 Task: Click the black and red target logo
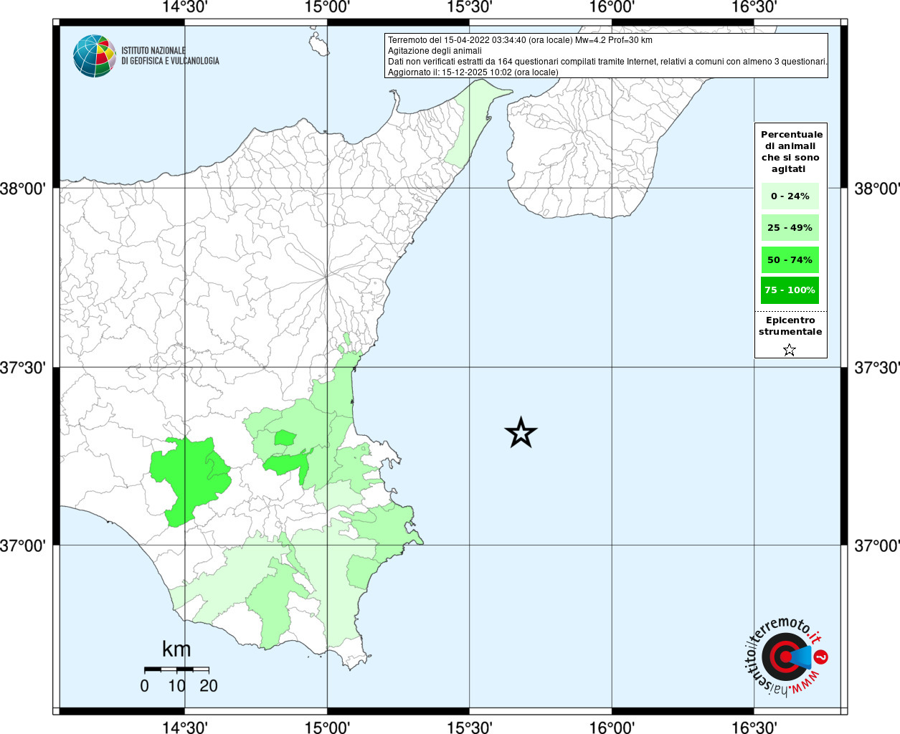click(780, 657)
